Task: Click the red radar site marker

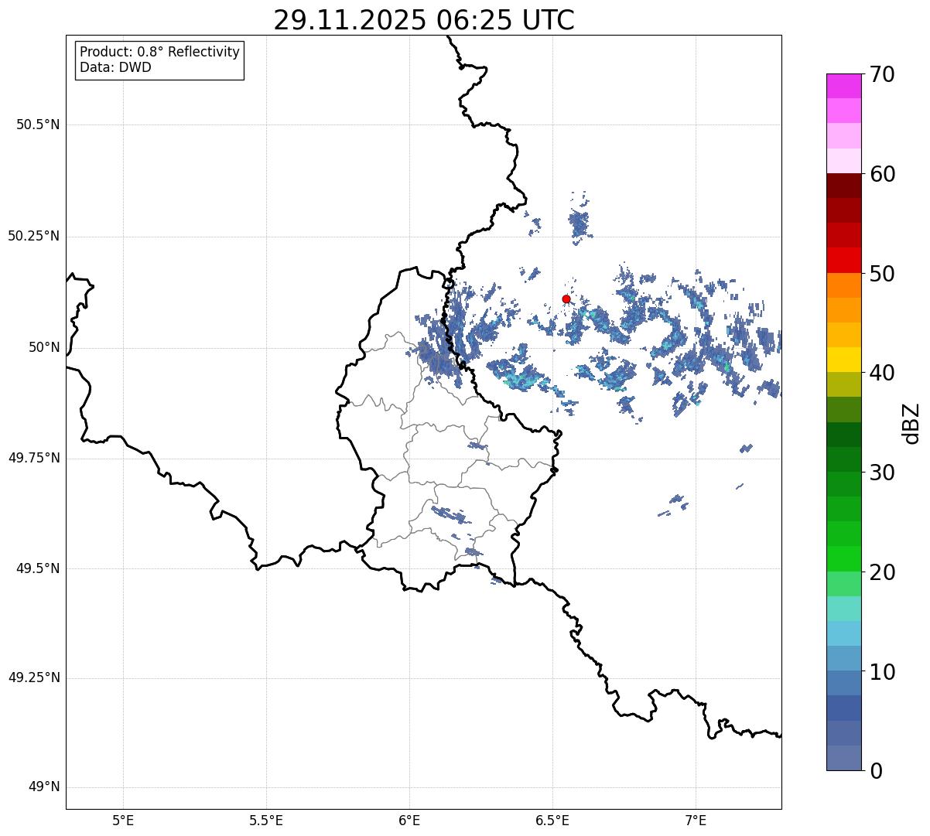Action: [566, 299]
